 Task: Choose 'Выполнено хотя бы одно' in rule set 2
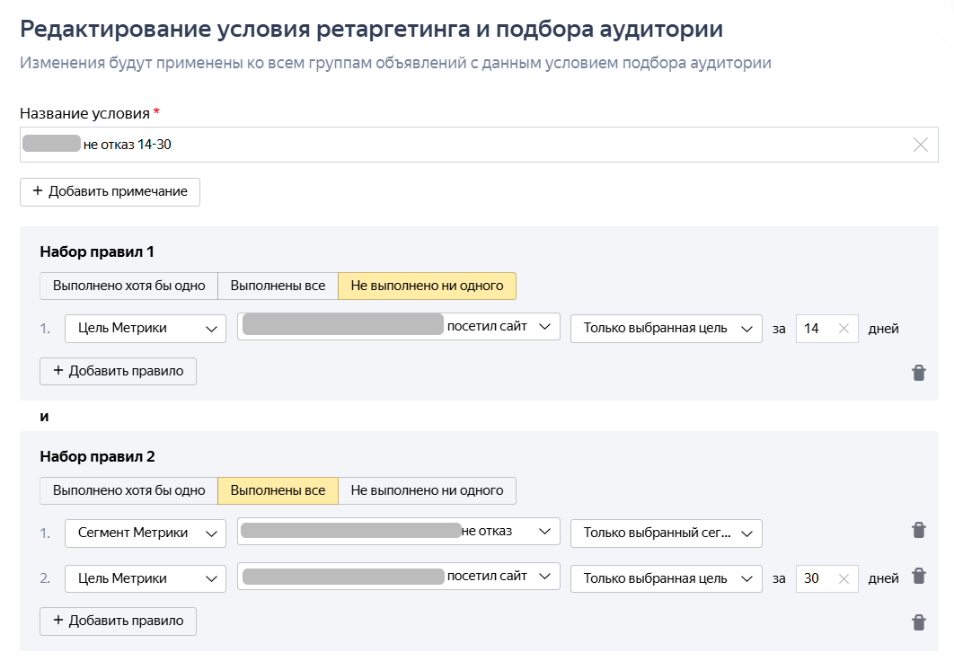click(x=128, y=490)
